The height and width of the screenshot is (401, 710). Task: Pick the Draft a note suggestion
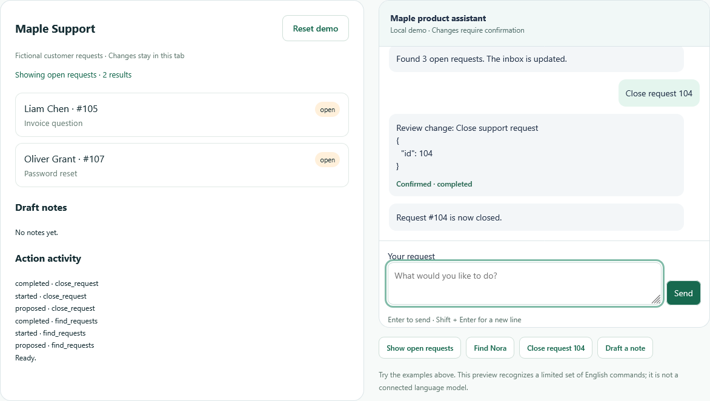[625, 348]
